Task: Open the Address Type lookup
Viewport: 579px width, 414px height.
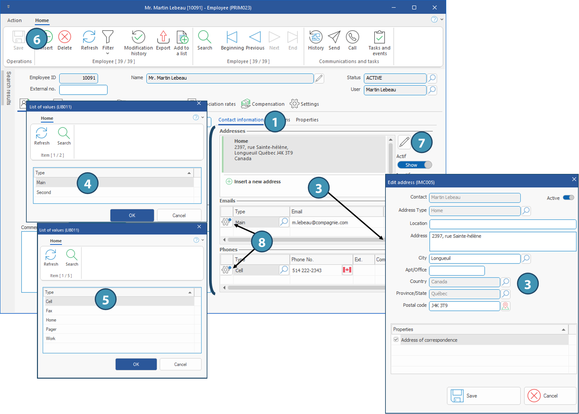Action: pyautogui.click(x=526, y=211)
